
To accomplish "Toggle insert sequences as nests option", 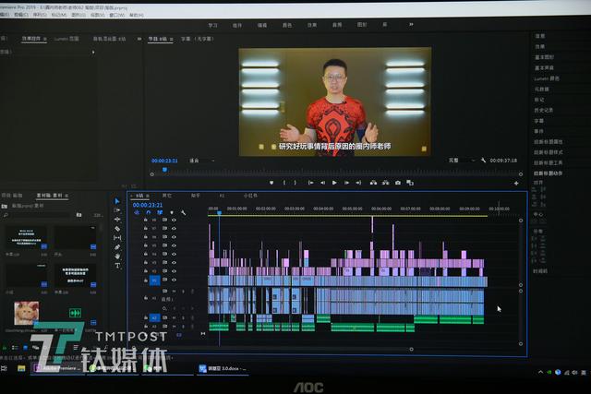I will coord(137,213).
